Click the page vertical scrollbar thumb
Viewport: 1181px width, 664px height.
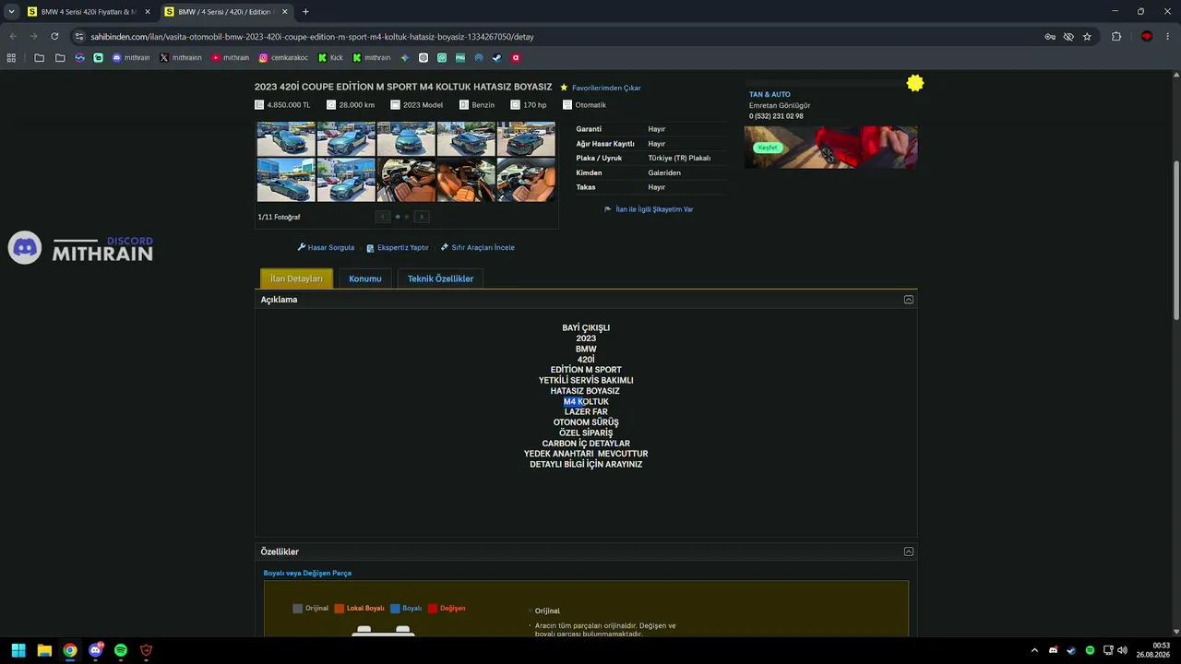1176,240
